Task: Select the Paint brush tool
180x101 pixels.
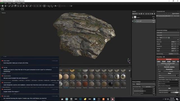Action: (x=10, y=6)
